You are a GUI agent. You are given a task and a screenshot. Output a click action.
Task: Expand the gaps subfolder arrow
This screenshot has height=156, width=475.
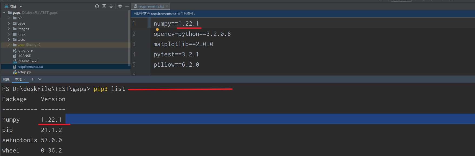click(x=9, y=23)
